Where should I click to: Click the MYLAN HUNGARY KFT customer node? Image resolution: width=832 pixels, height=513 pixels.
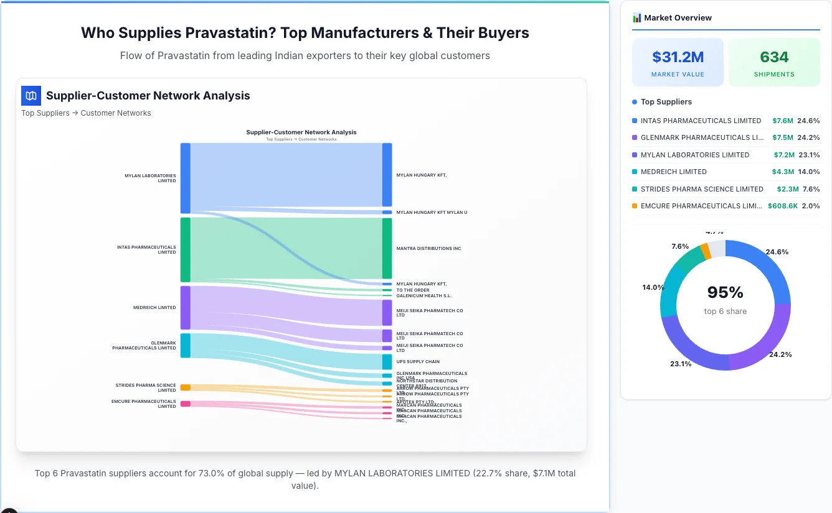tap(387, 175)
